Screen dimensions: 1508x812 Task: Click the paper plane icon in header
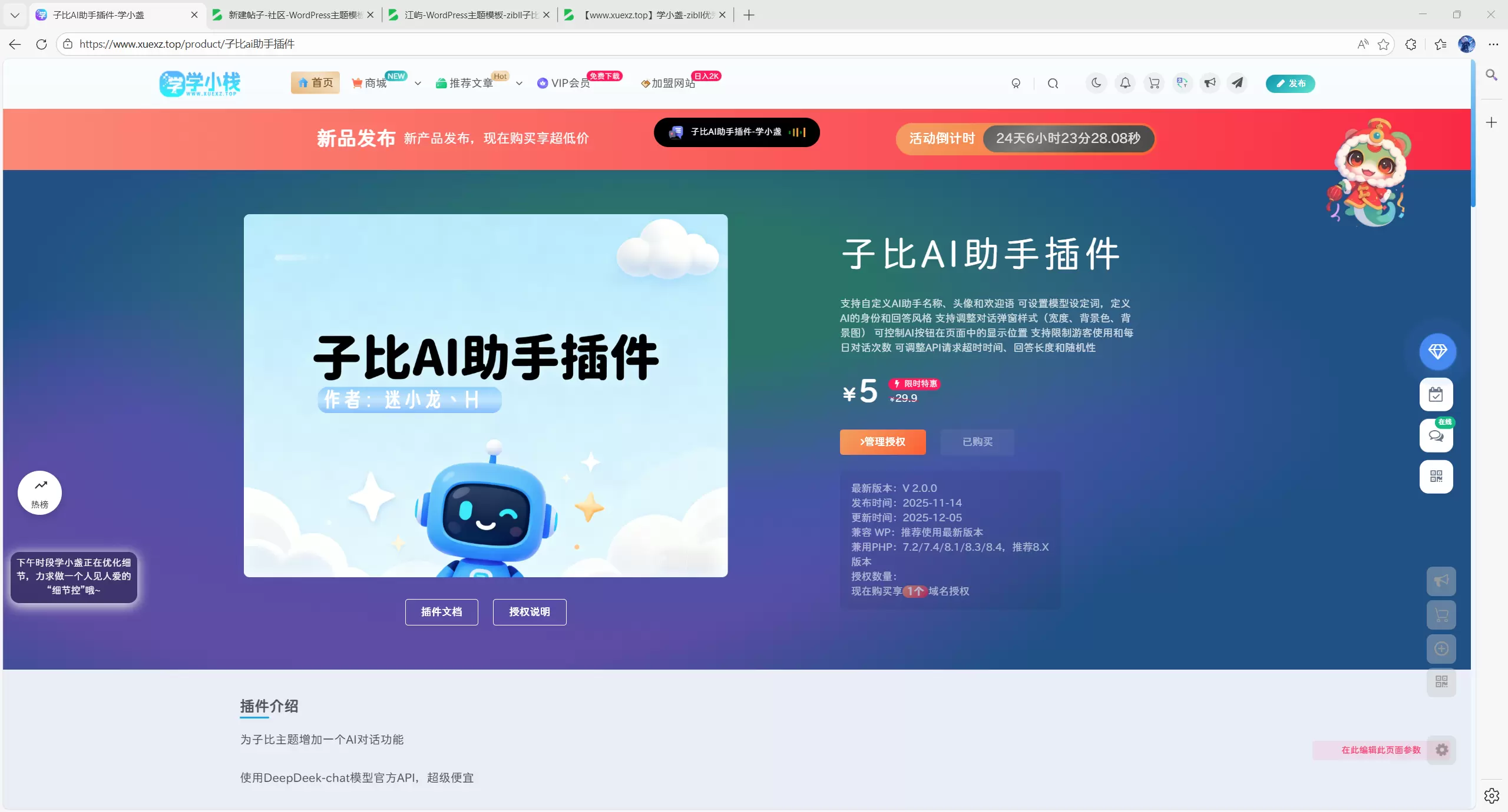(1238, 83)
